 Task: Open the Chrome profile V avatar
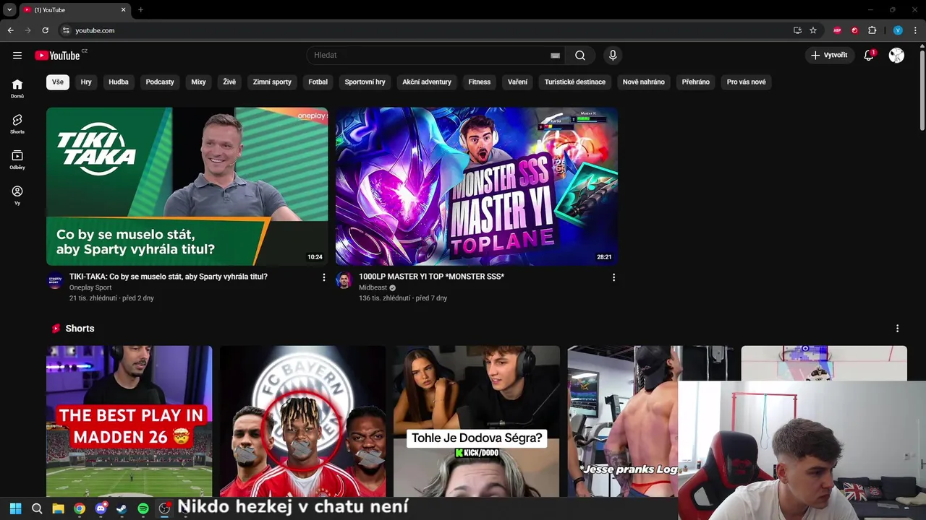point(898,30)
